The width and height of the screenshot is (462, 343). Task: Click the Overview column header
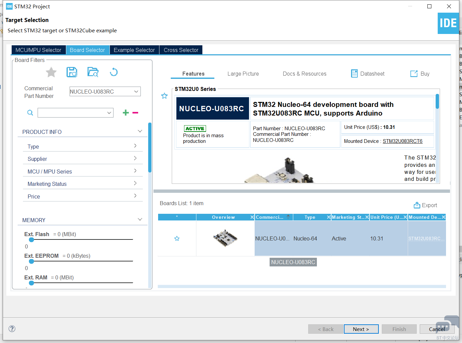223,217
